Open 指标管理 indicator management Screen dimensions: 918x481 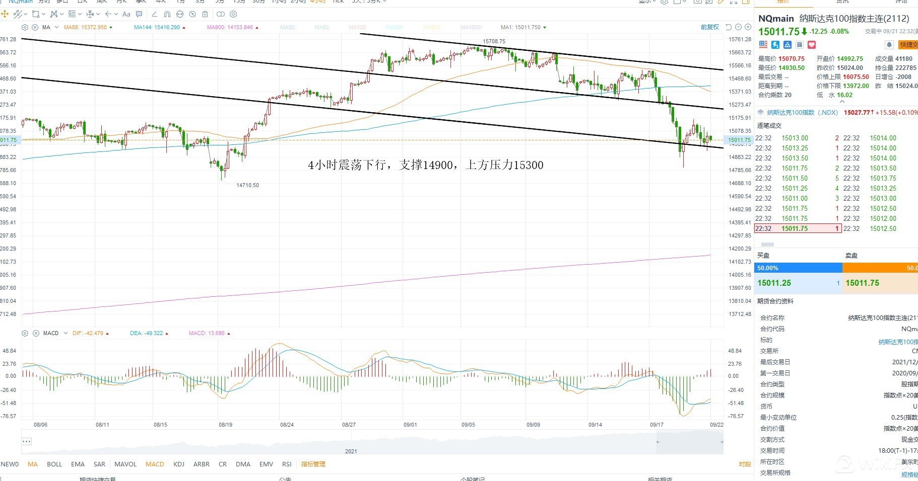coord(313,464)
